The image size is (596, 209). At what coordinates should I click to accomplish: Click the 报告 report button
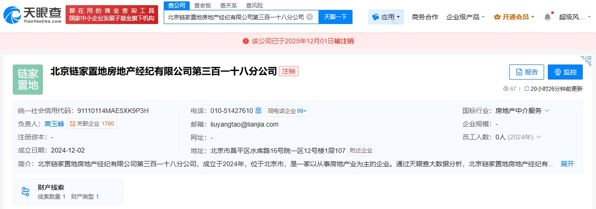(x=526, y=72)
